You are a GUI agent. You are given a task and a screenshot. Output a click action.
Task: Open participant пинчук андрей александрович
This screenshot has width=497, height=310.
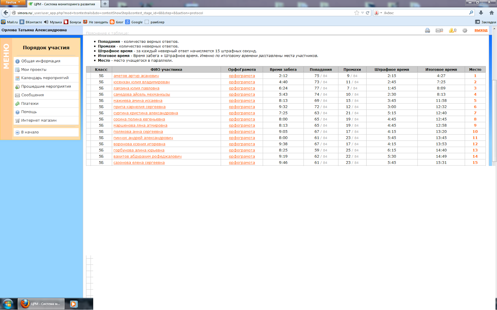[143, 138]
